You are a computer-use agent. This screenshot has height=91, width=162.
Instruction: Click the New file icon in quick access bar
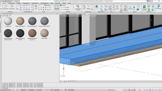click(x=2, y=1)
